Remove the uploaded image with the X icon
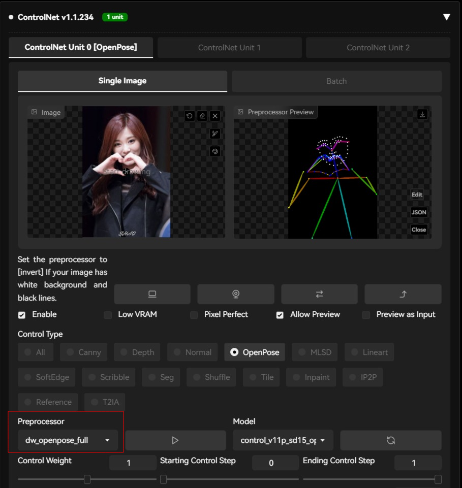Screen dimensions: 462x488 [215, 116]
